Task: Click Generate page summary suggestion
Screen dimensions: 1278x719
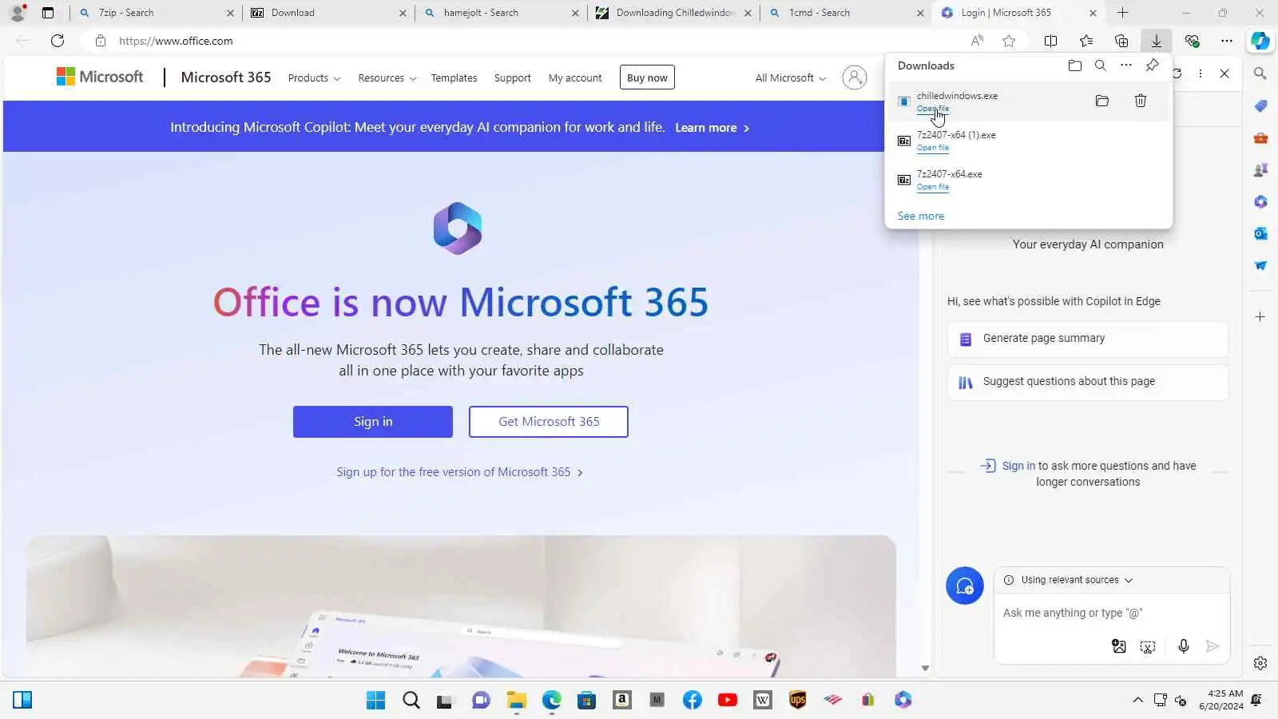Action: pyautogui.click(x=1088, y=339)
